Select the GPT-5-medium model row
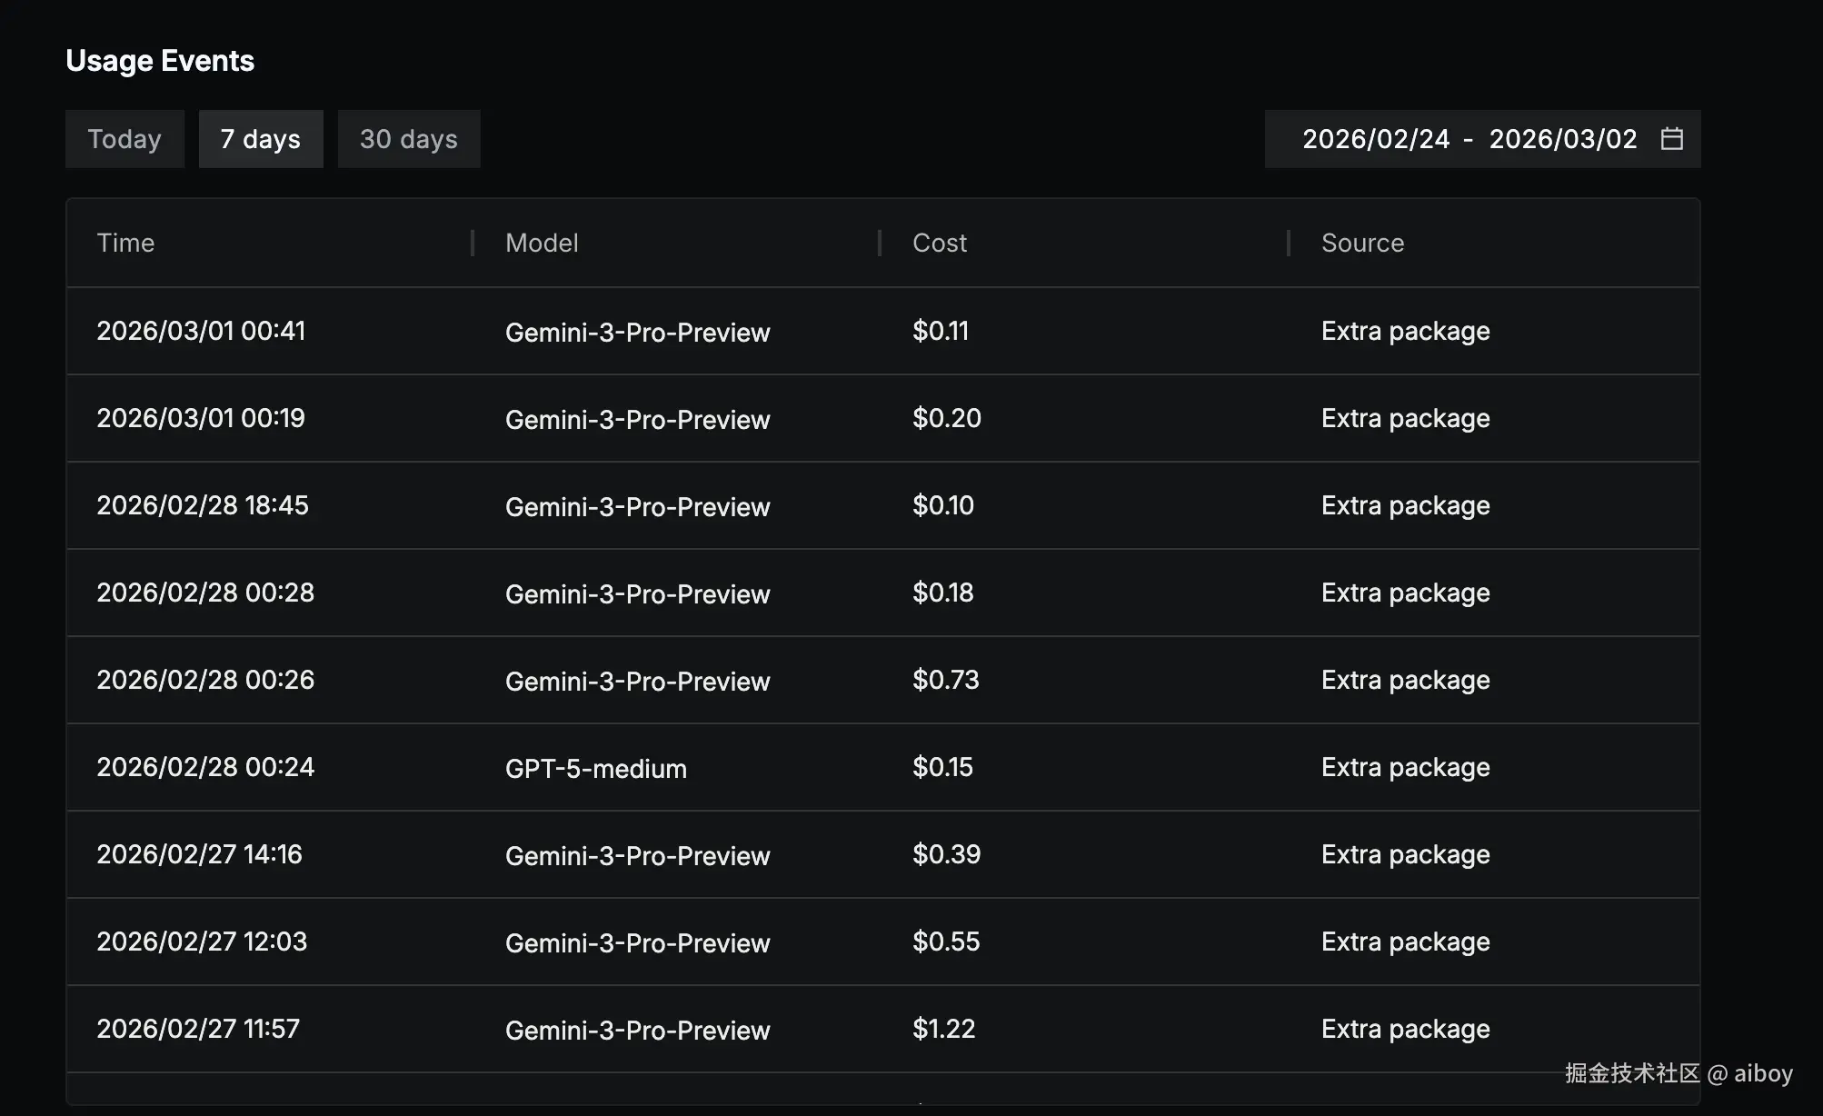The width and height of the screenshot is (1823, 1116). 595,768
